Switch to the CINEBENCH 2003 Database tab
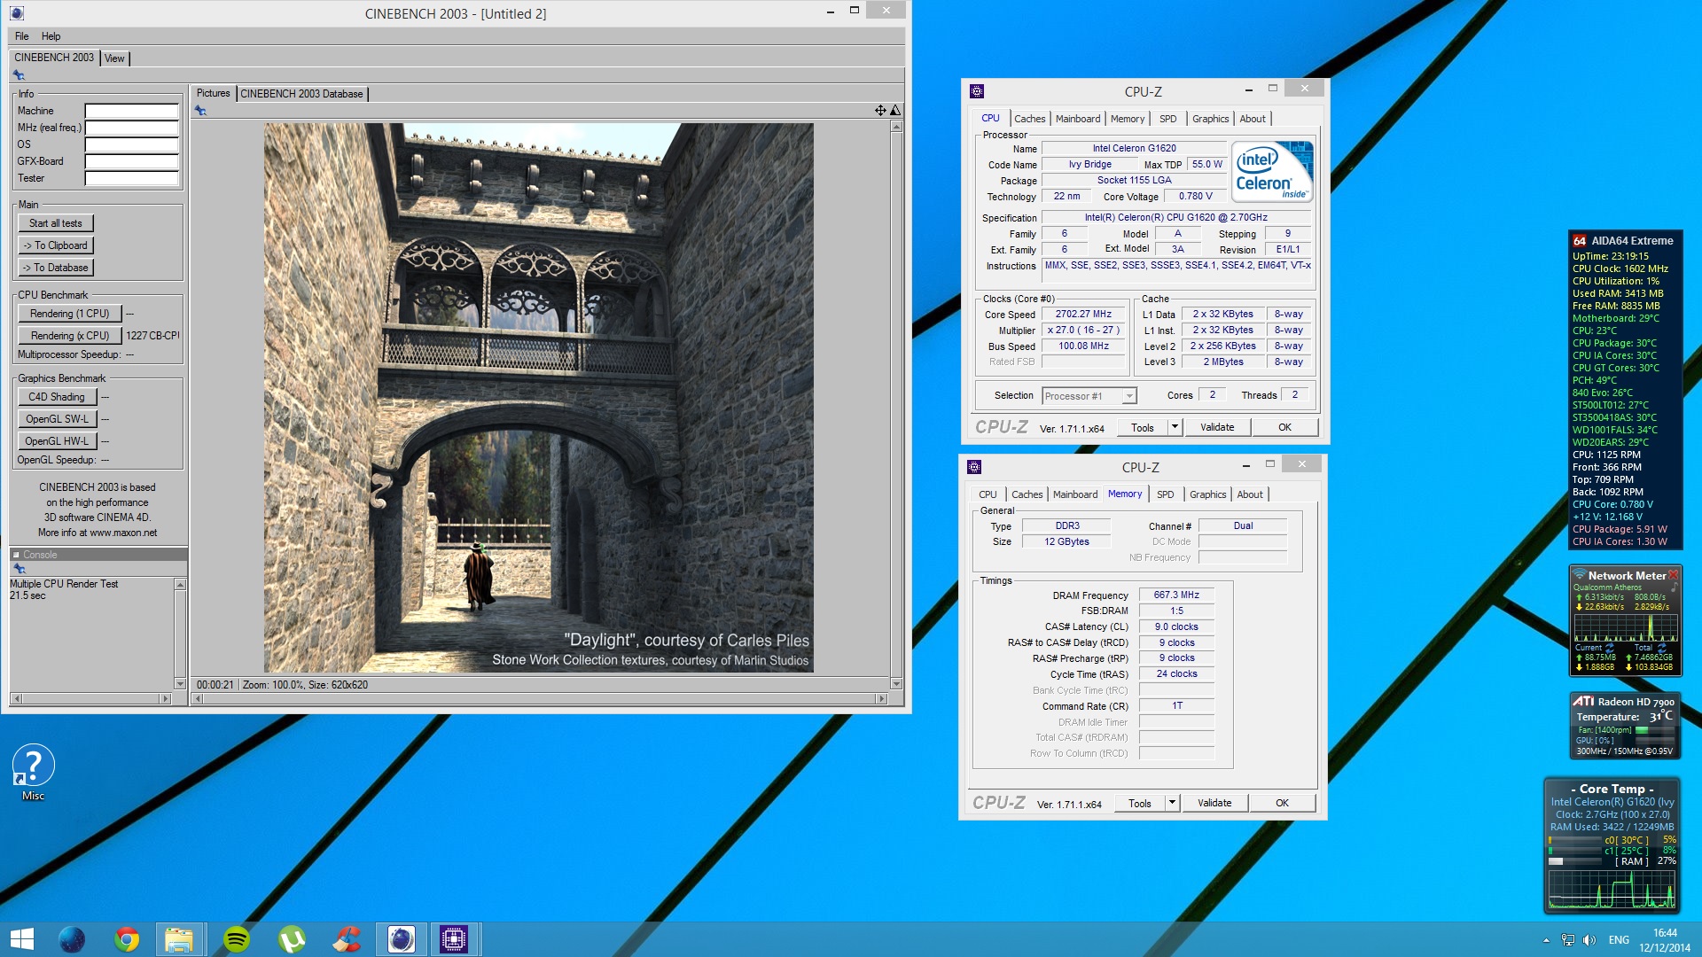Viewport: 1702px width, 957px height. click(x=301, y=94)
